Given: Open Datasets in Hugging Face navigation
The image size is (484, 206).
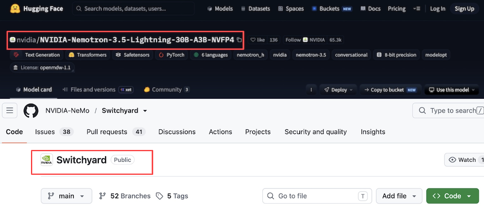Looking at the screenshot, I should 255,9.
